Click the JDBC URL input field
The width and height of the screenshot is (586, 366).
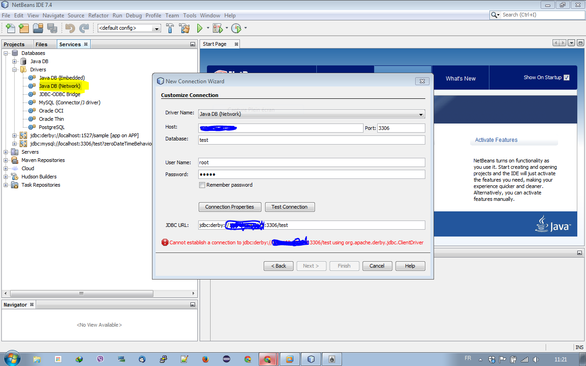point(312,225)
